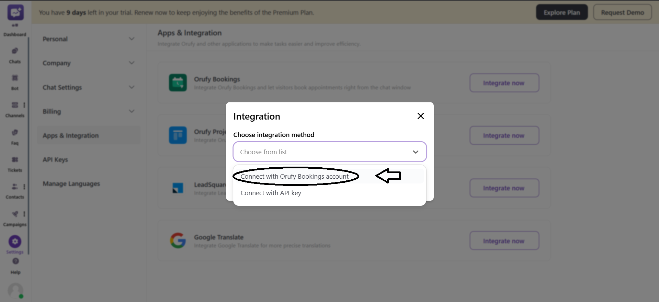Expand the Chat Settings section
Image resolution: width=659 pixels, height=302 pixels.
[x=88, y=88]
